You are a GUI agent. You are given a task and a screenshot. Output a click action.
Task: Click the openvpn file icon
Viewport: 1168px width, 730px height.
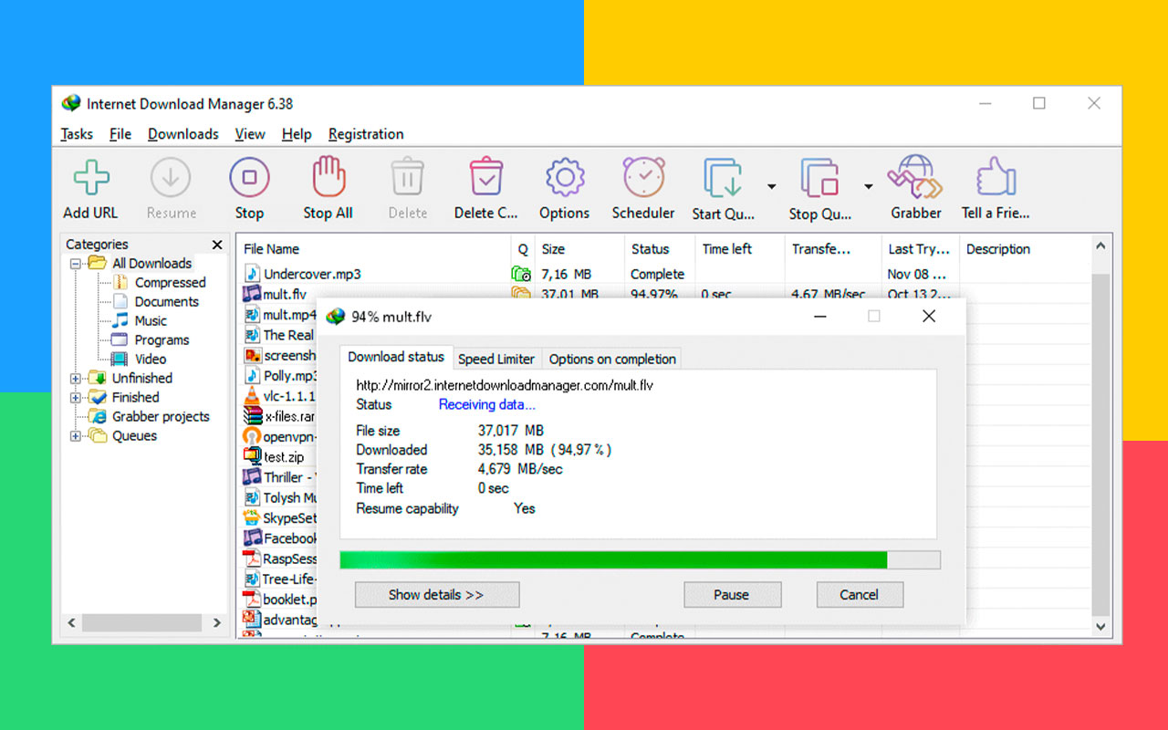252,436
